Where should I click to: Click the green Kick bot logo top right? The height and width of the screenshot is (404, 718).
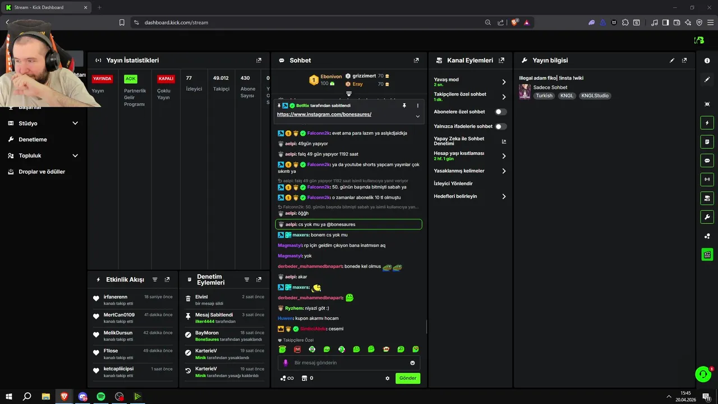[x=699, y=40]
